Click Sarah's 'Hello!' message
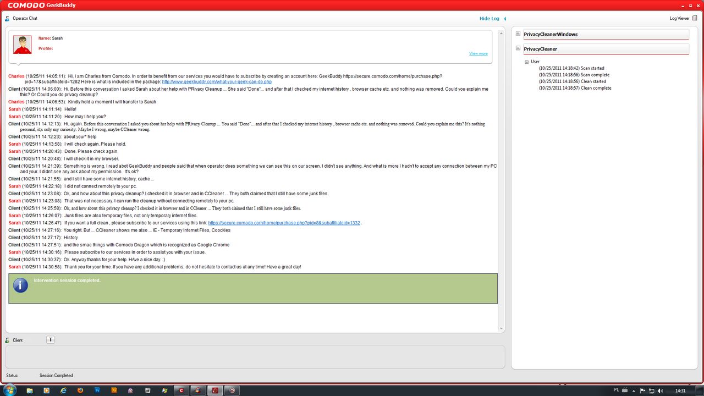The width and height of the screenshot is (704, 396). [70, 109]
